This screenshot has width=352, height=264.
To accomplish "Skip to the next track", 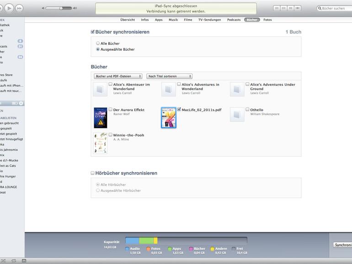I will coord(19,9).
